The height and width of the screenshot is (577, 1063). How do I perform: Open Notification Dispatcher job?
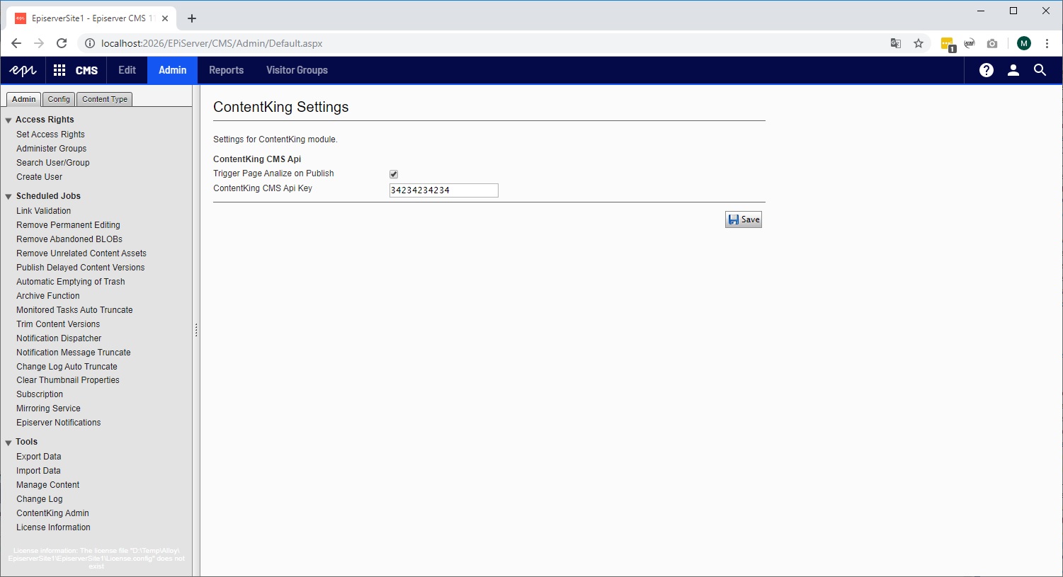point(59,338)
